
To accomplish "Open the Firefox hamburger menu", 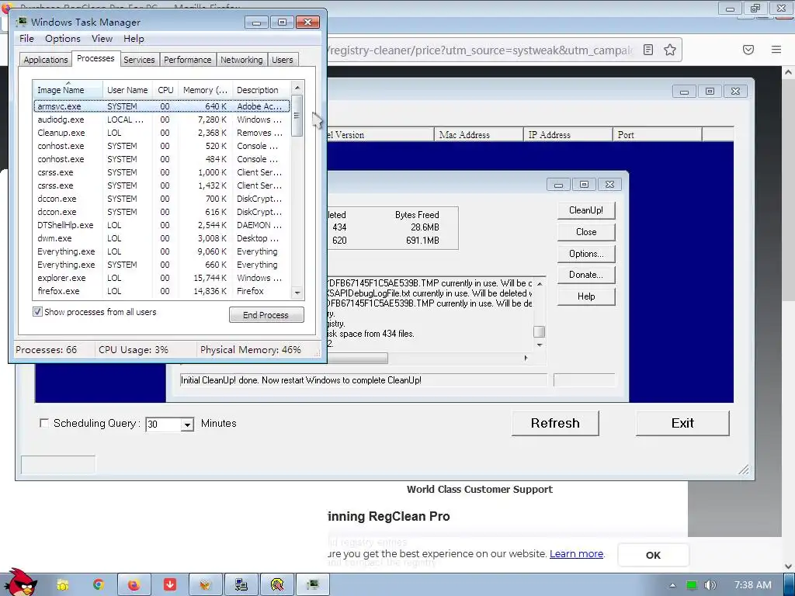I will (776, 50).
